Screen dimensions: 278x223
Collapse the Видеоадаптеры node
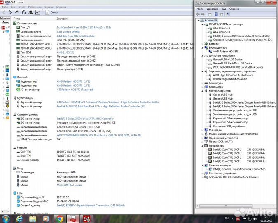(x=202, y=48)
